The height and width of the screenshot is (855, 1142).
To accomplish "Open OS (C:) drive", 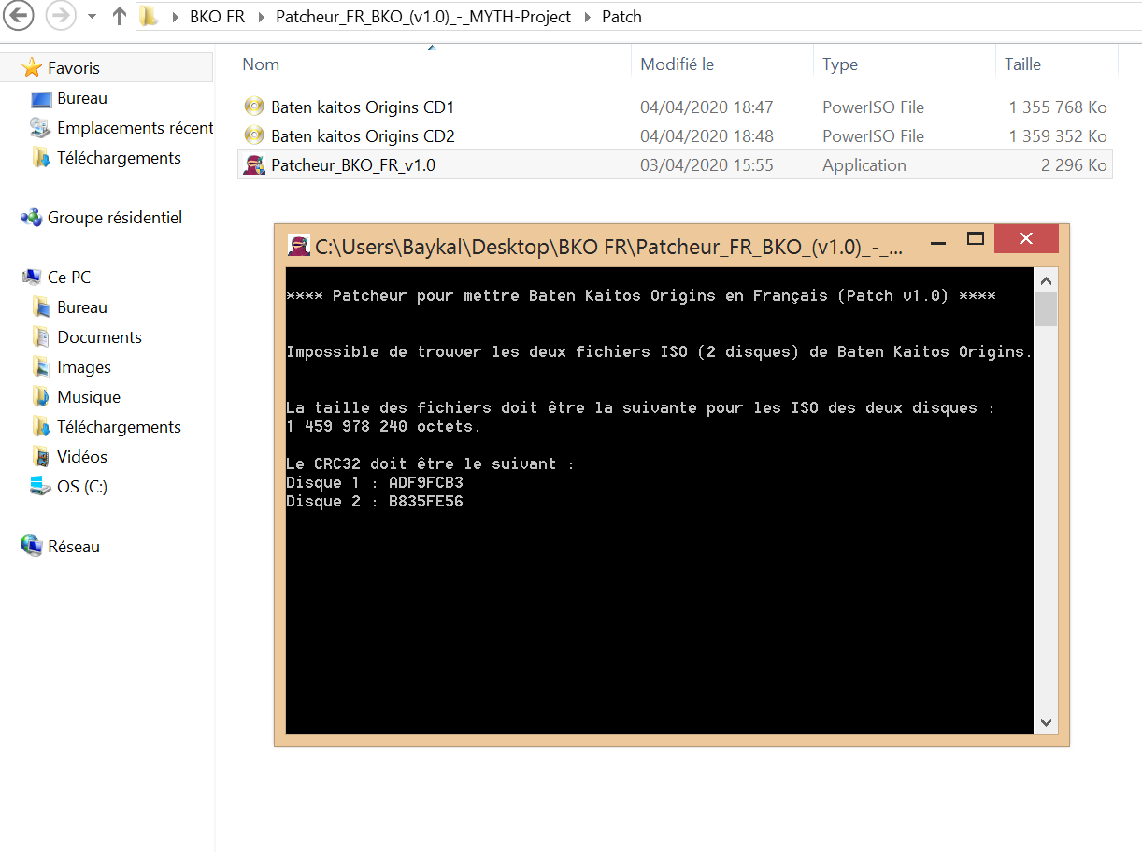I will pyautogui.click(x=82, y=487).
